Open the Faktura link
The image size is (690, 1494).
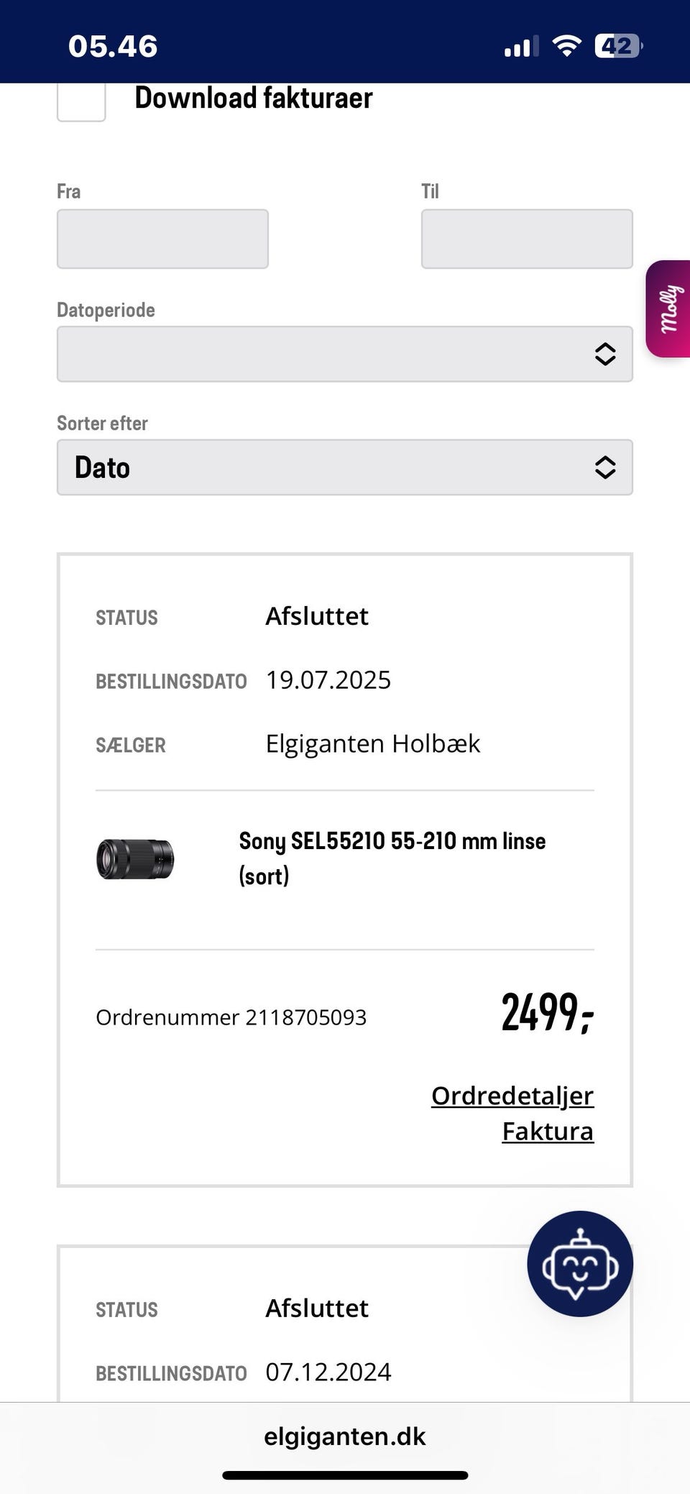point(548,1131)
